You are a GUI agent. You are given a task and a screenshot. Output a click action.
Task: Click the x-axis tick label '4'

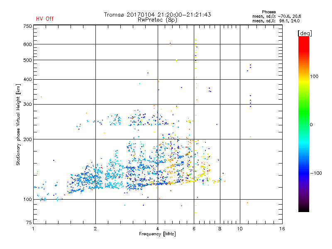click(158, 229)
